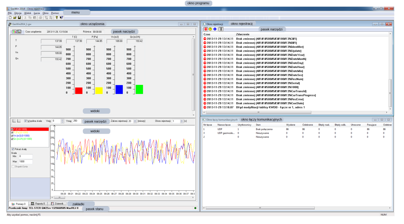Click the red T [C] bar gauge
The width and height of the screenshot is (404, 224).
point(79,91)
